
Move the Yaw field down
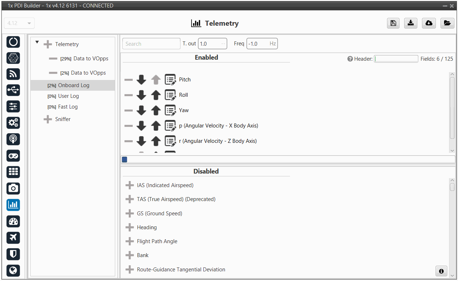tap(141, 110)
